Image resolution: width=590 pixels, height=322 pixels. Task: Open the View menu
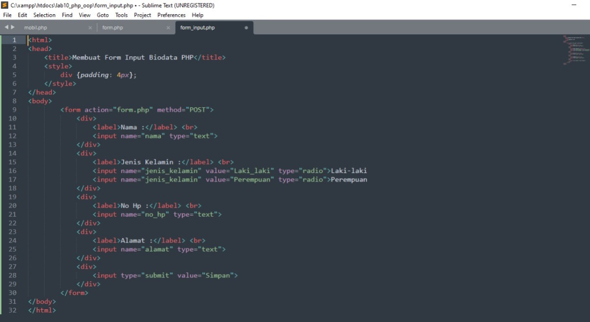85,15
